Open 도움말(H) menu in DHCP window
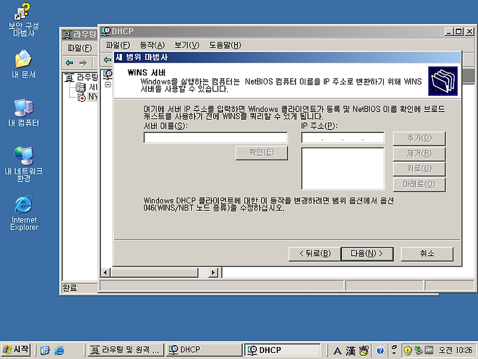Screen dimensions: 478x359 point(225,45)
